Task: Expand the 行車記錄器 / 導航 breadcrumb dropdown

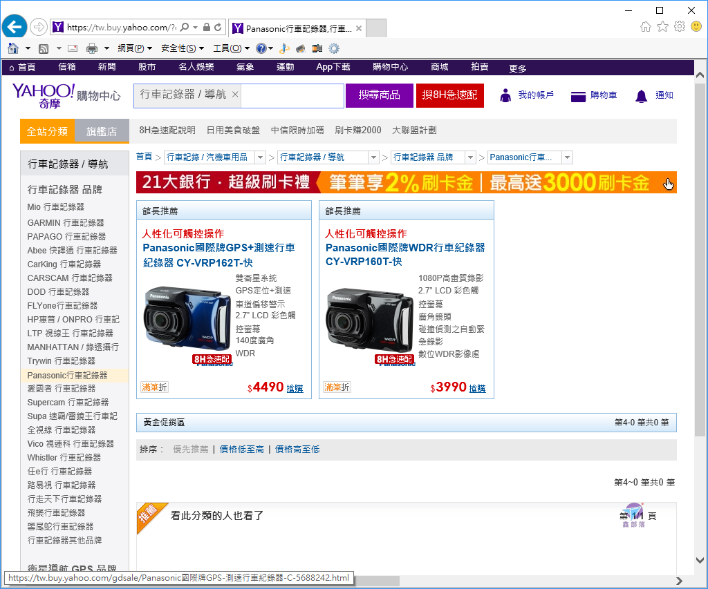Action: 373,157
